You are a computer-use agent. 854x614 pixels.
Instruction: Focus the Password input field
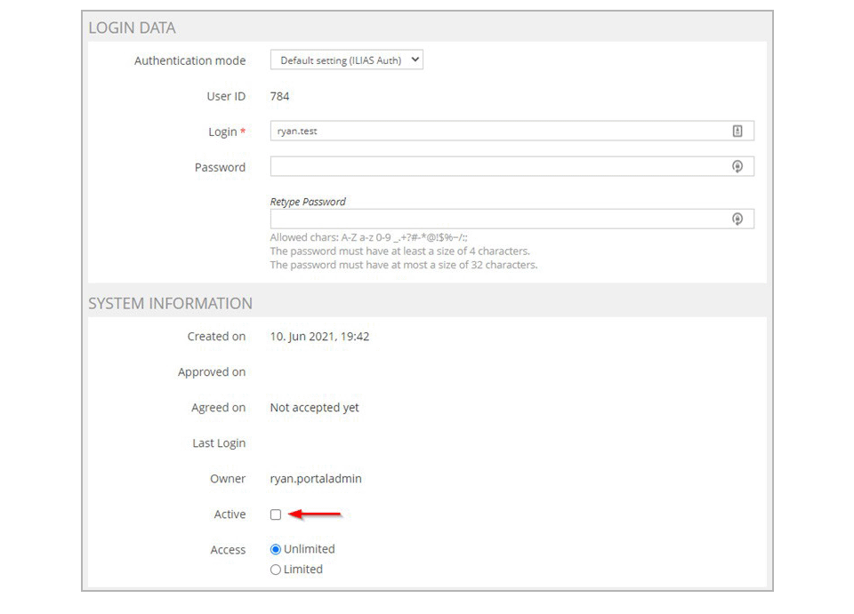coord(512,166)
